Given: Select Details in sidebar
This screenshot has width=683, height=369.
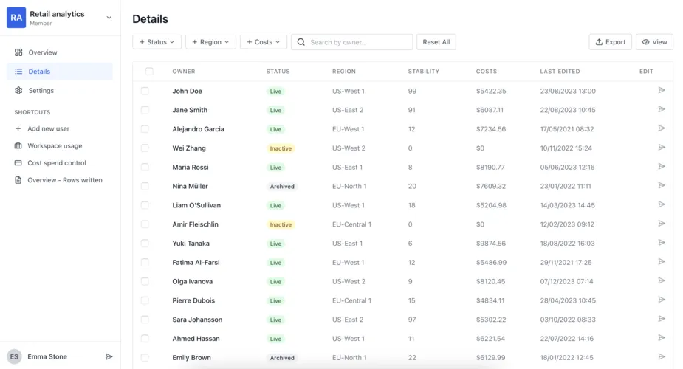Looking at the screenshot, I should point(60,72).
